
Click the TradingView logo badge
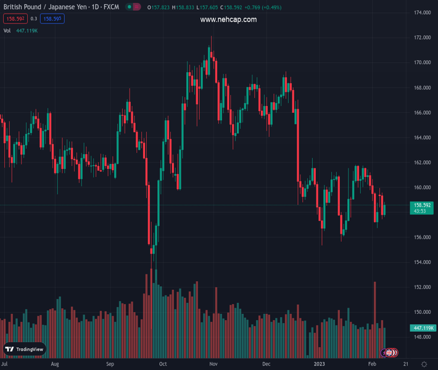pos(25,349)
